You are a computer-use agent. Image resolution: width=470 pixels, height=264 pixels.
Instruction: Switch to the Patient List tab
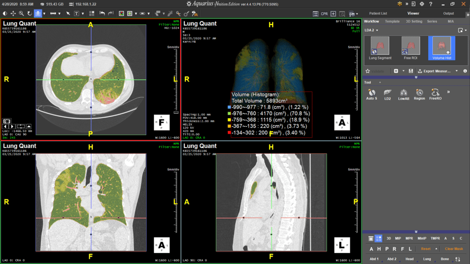[378, 14]
